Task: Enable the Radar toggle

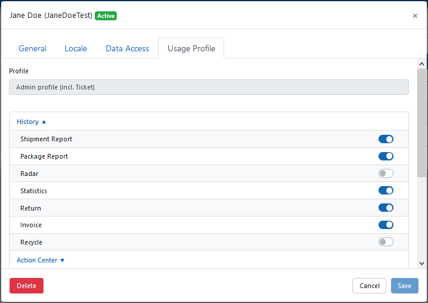Action: tap(386, 174)
